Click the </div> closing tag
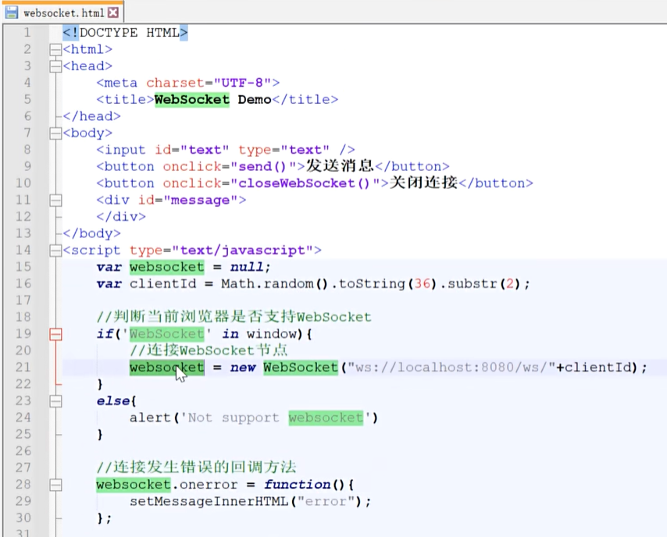 coord(121,216)
